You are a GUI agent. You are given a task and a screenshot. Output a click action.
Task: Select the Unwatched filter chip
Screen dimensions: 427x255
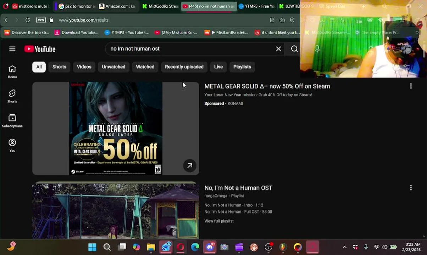point(113,67)
